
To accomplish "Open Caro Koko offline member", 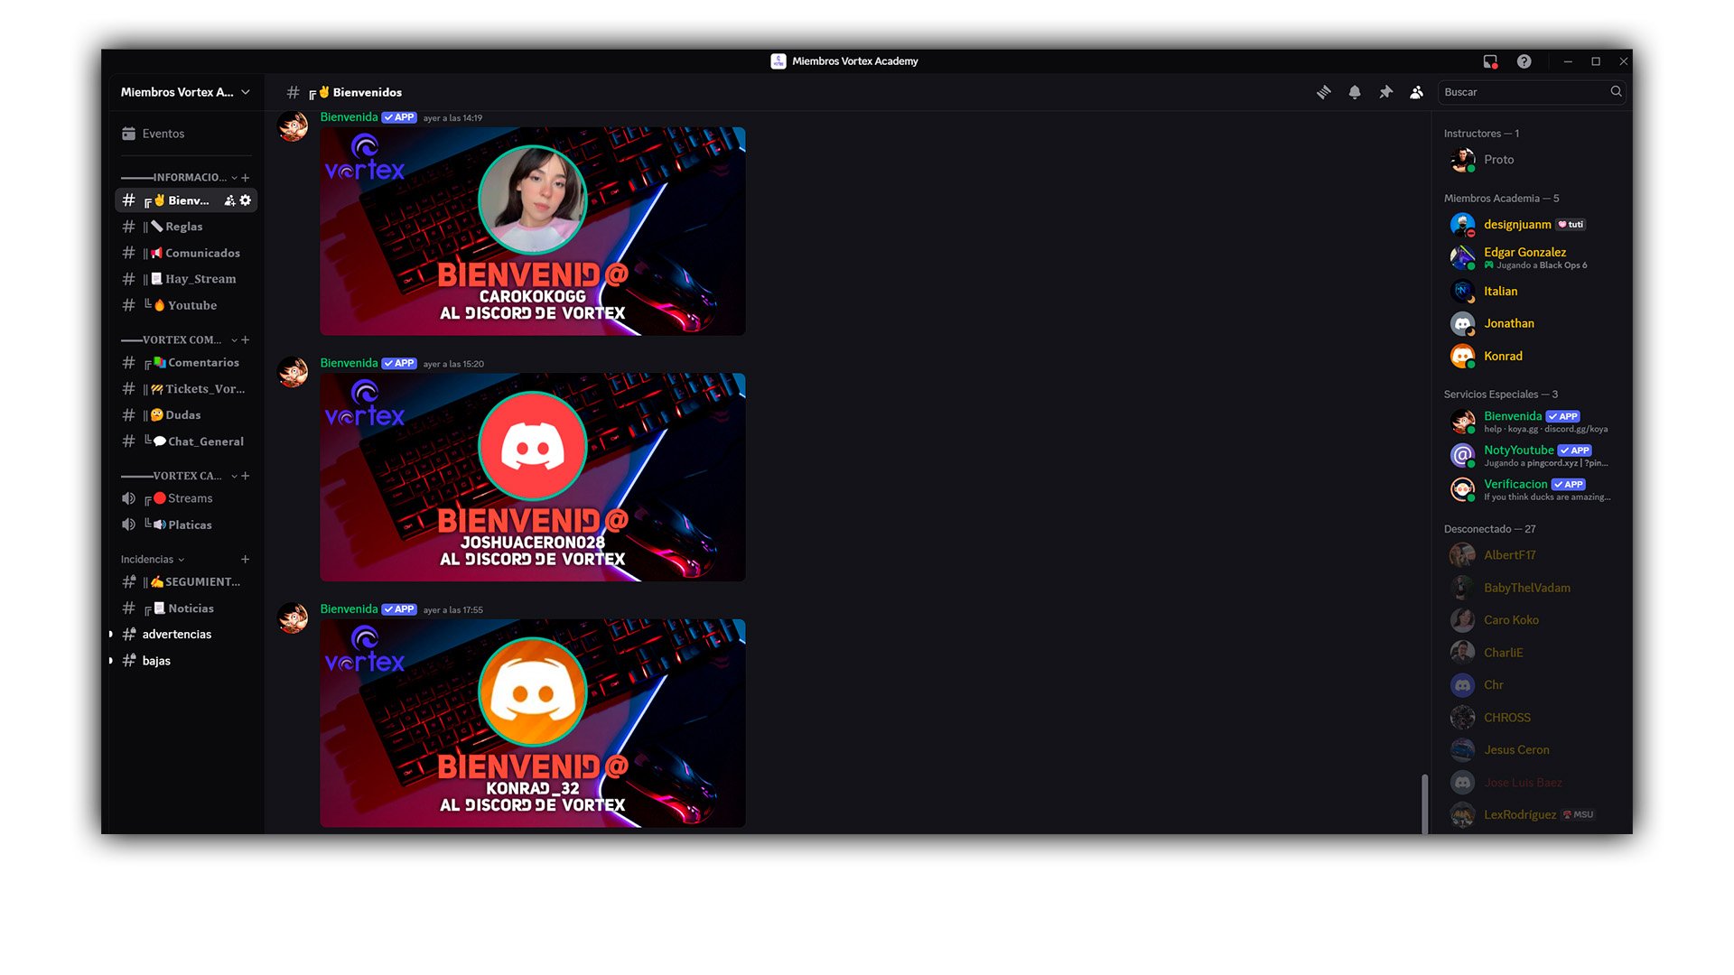I will [x=1533, y=620].
